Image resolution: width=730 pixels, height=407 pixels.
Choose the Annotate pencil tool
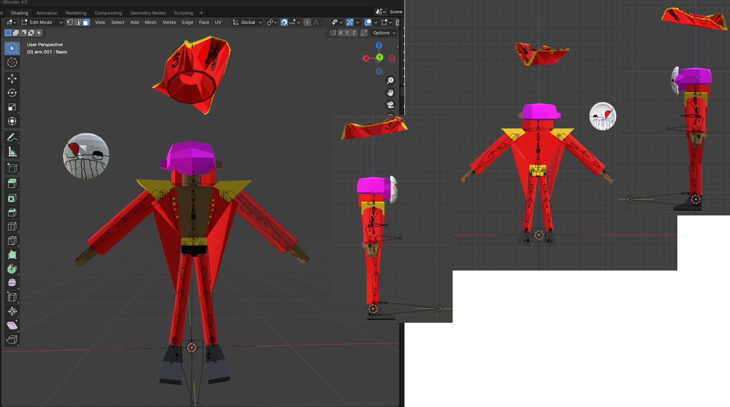12,138
